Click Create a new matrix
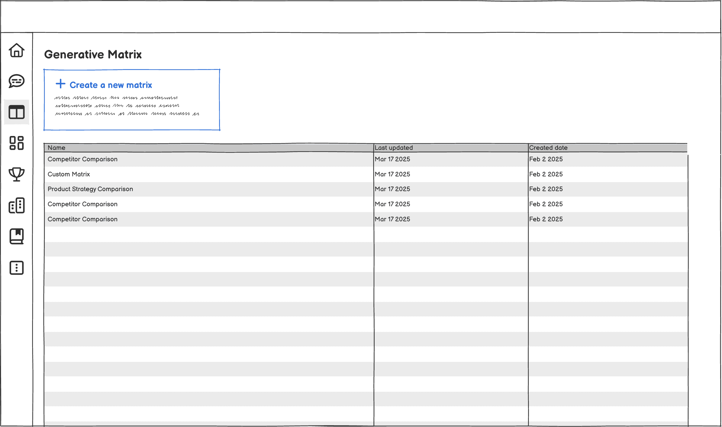Screen dimensions: 722x427 111,85
